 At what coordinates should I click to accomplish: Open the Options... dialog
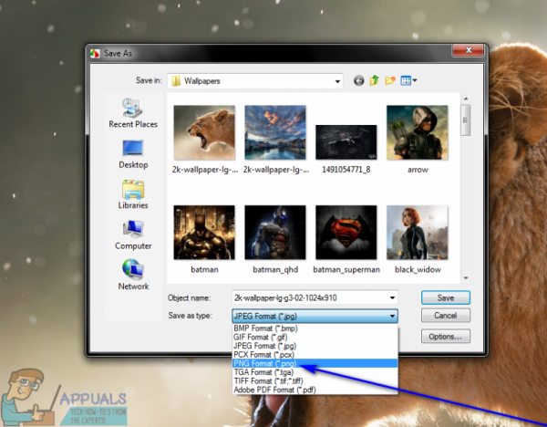(446, 337)
